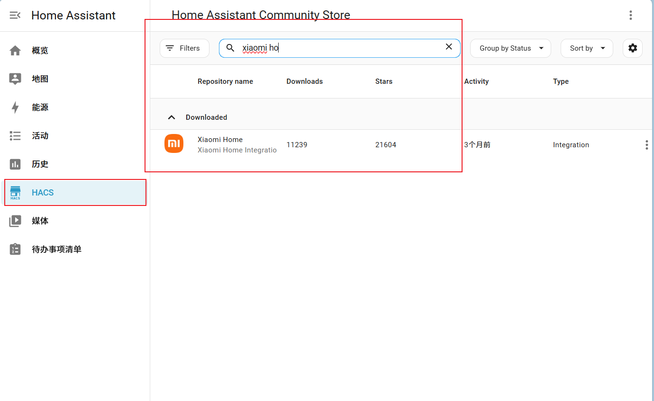Image resolution: width=654 pixels, height=401 pixels.
Task: Sort by Repository name column
Action: point(225,81)
